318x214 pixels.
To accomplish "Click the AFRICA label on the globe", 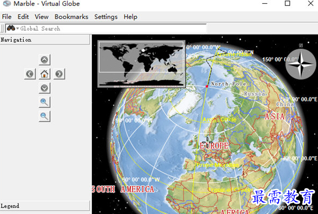I will 235,211.
